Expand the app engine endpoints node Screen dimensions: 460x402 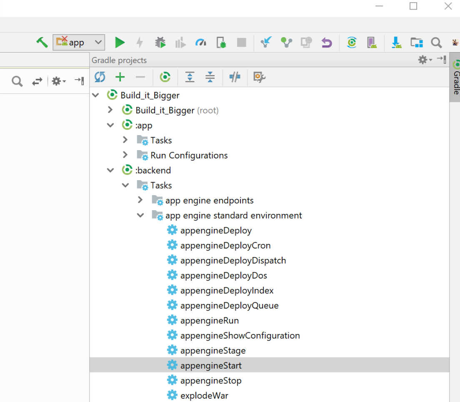140,200
